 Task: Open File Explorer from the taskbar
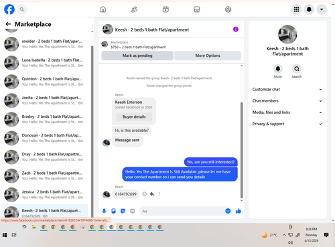pos(34,227)
